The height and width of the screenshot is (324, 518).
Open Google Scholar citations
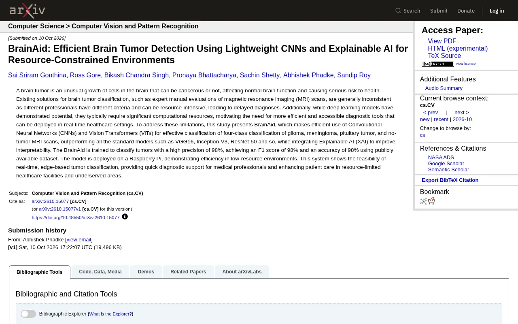[x=446, y=164]
